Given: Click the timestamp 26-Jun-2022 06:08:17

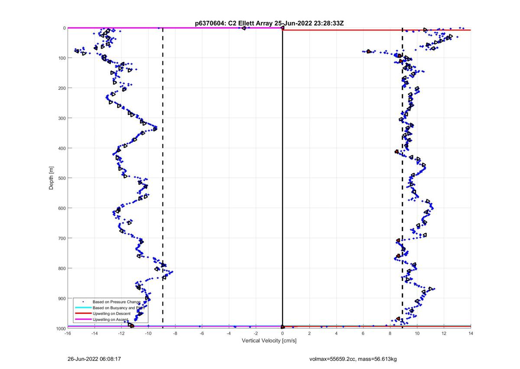Looking at the screenshot, I should point(94,359).
